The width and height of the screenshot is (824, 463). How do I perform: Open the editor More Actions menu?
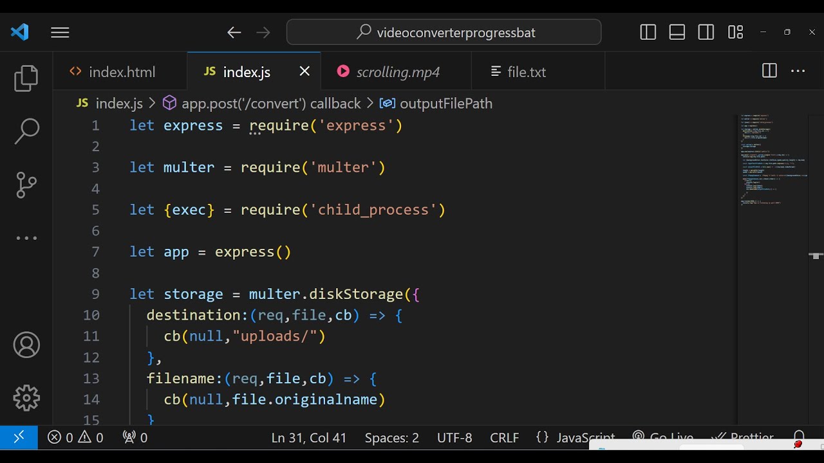[x=798, y=71]
